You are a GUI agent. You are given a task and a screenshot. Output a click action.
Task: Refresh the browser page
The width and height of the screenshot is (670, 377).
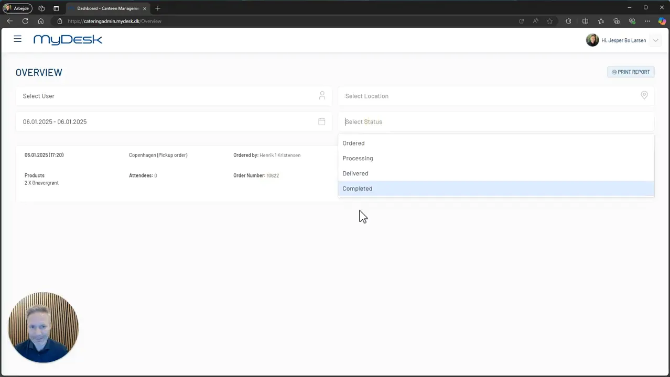[25, 21]
